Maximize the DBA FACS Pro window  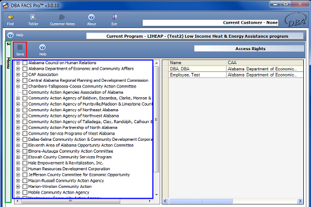(286, 4)
